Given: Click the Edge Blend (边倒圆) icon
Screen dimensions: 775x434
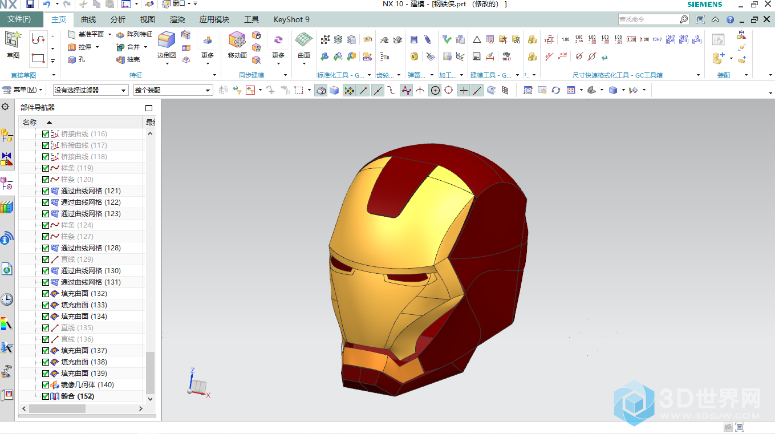Looking at the screenshot, I should [x=167, y=40].
